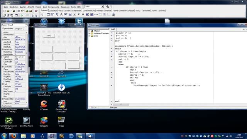Click the Cursor value crDefault
Viewport: 247px width, 139px height.
click(20, 69)
